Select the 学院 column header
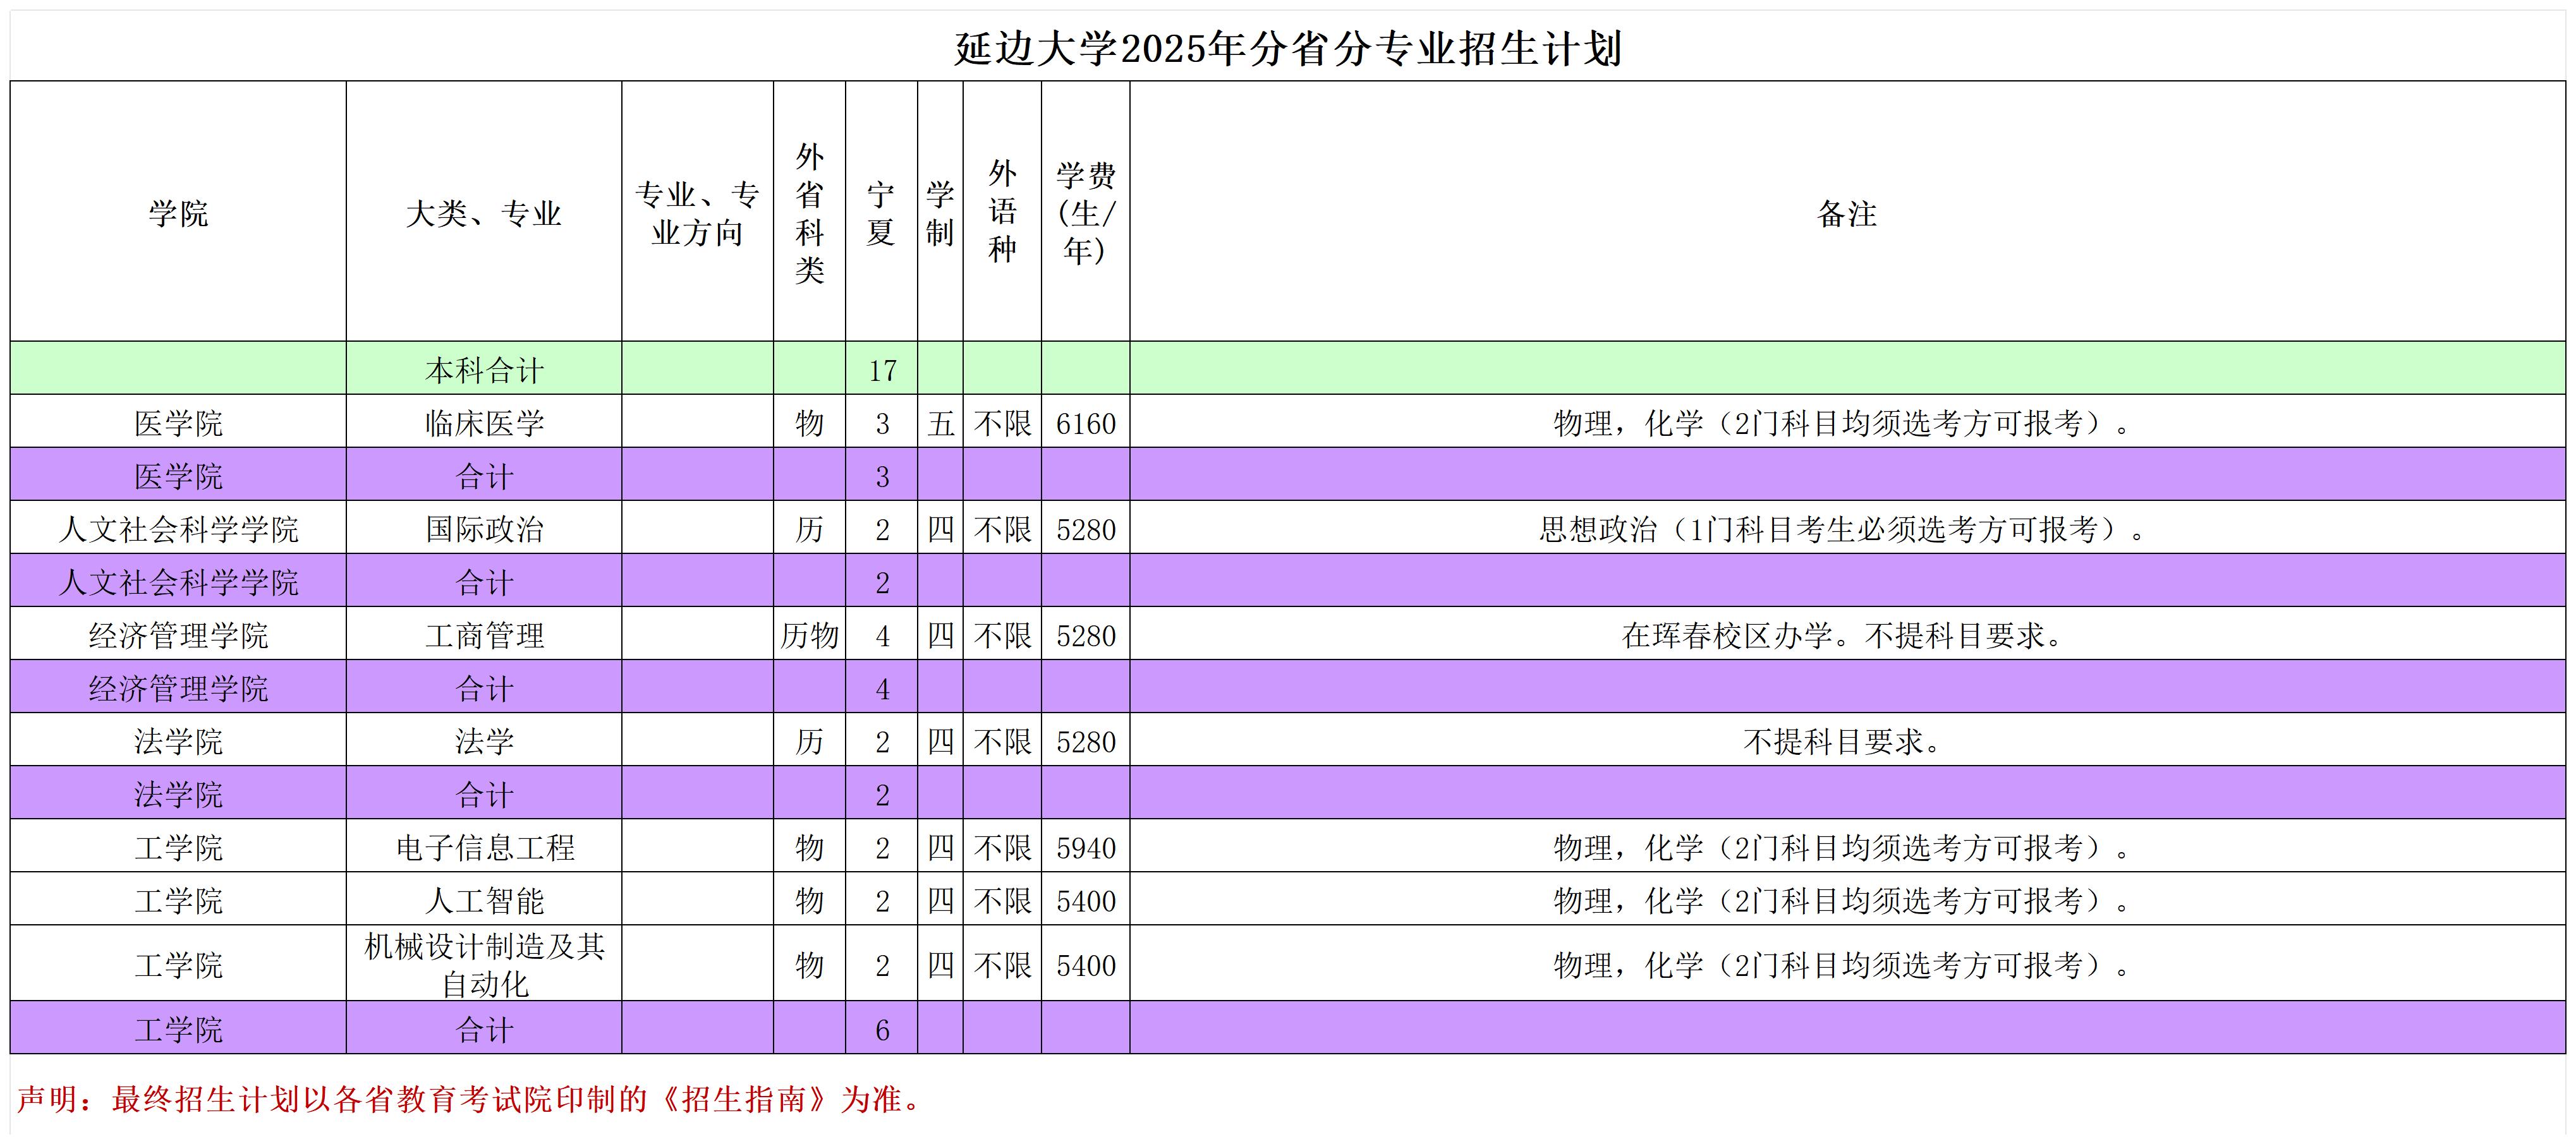 178,212
